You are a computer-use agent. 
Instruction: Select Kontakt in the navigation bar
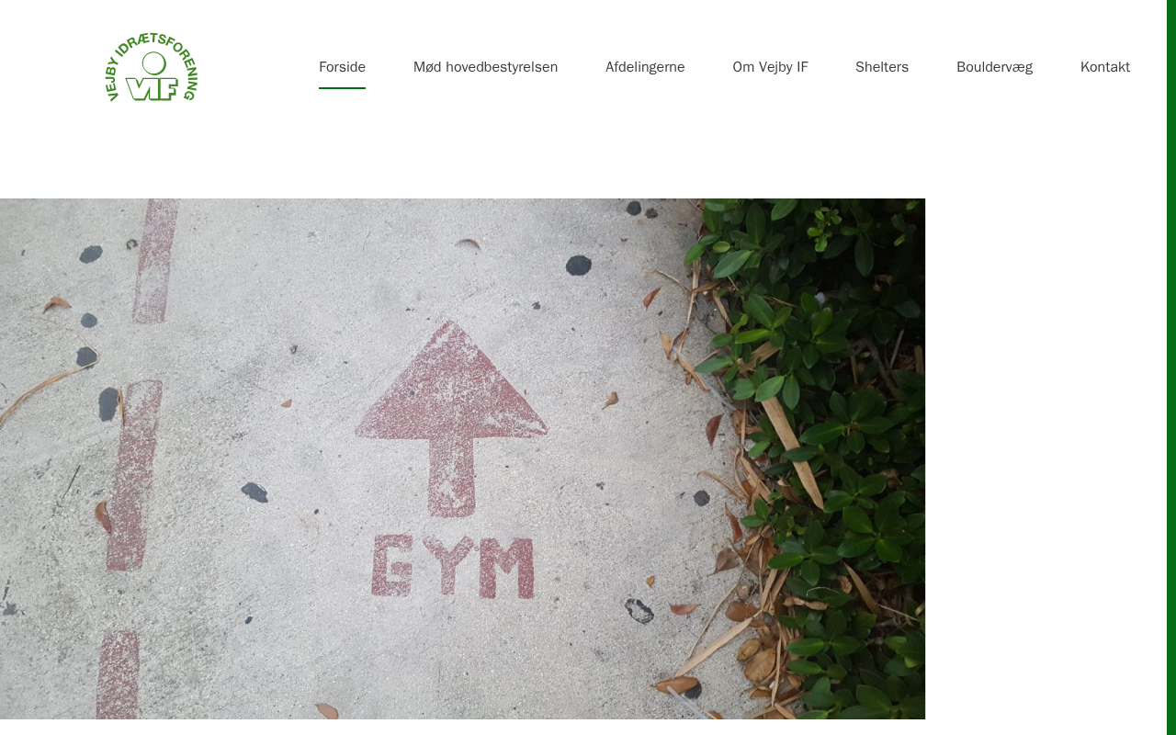click(1105, 67)
